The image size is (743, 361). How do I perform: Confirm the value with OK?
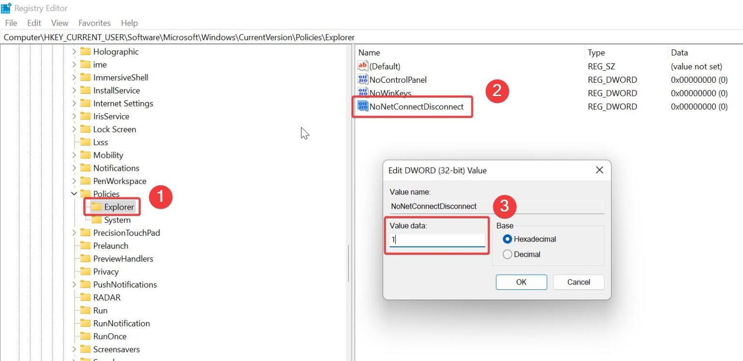pyautogui.click(x=521, y=282)
